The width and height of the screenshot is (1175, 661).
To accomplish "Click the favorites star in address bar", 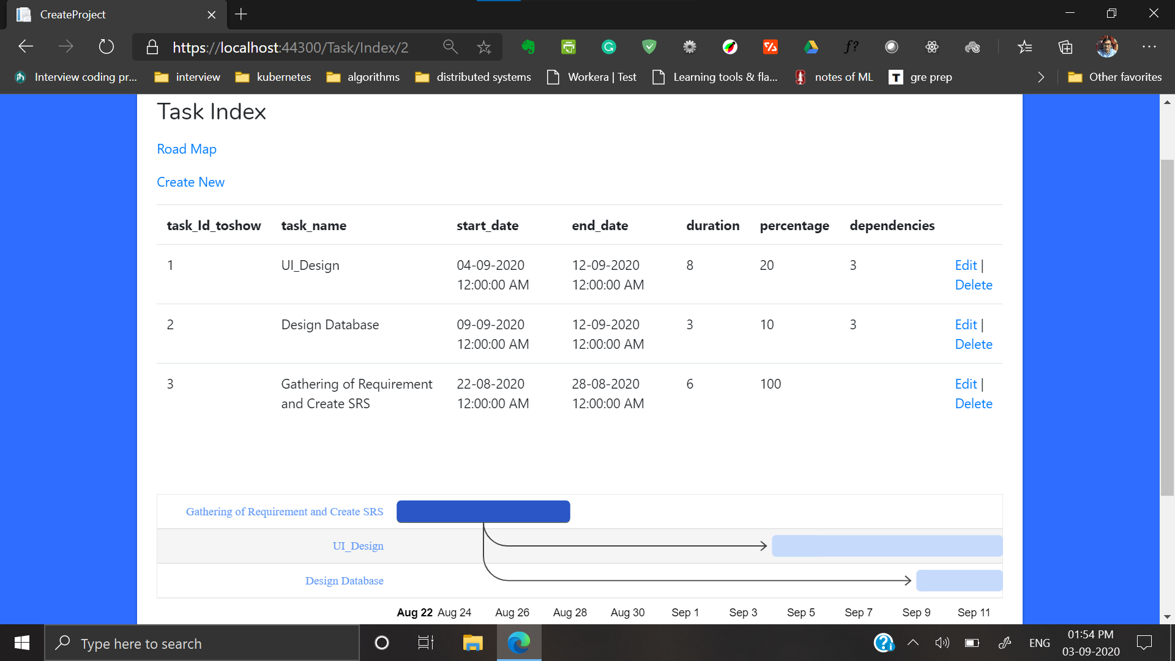I will [x=484, y=47].
